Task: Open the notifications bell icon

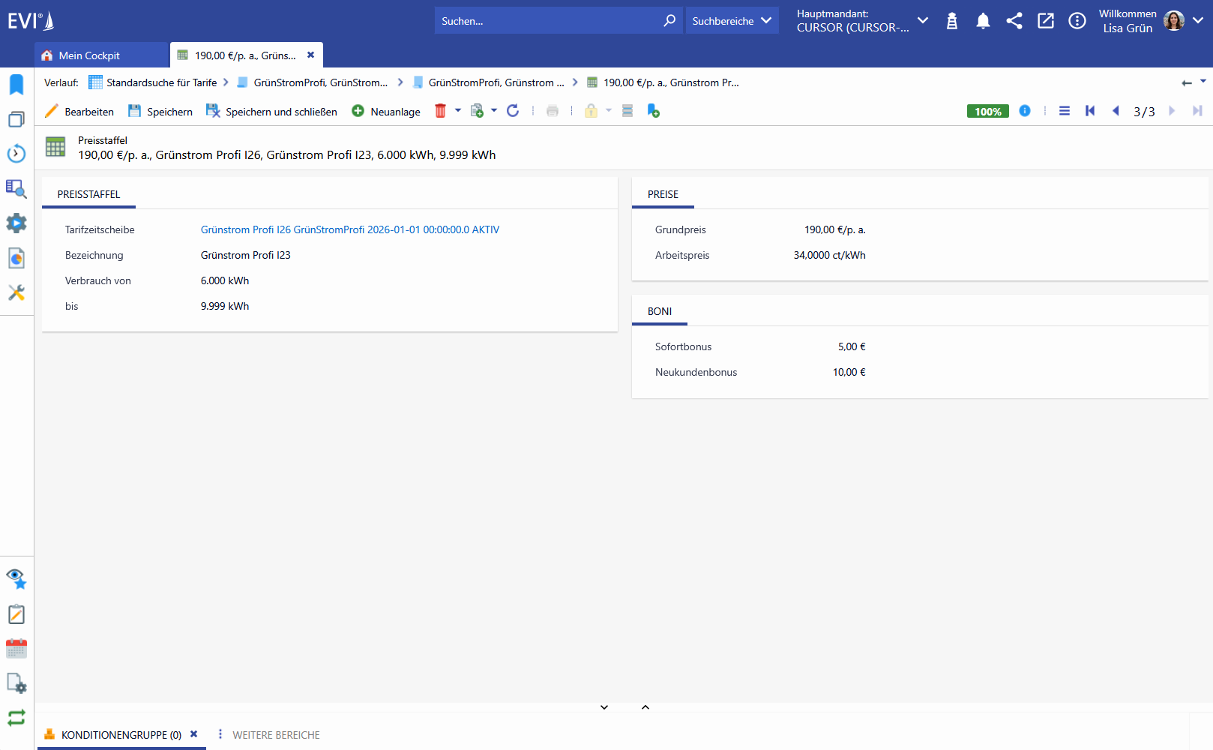Action: pos(983,21)
